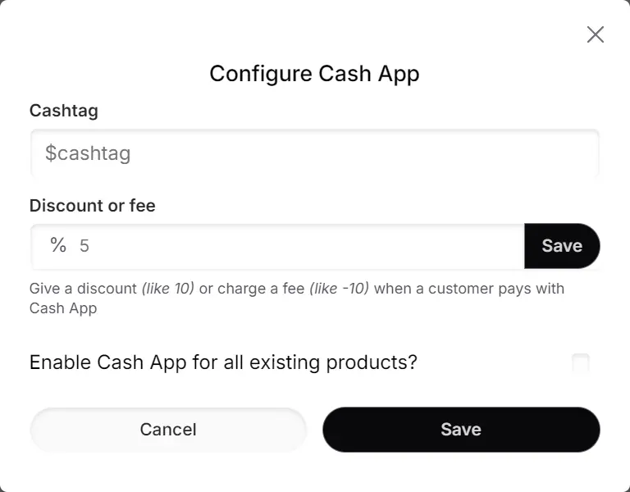The width and height of the screenshot is (630, 492).
Task: Click the "Cashtag" field label
Action: coord(64,111)
